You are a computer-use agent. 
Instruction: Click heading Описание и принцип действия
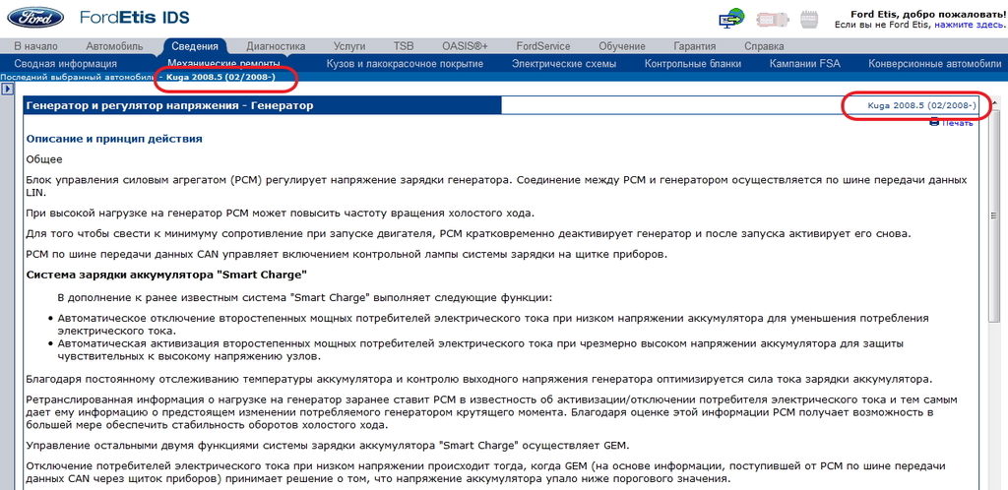click(x=114, y=139)
